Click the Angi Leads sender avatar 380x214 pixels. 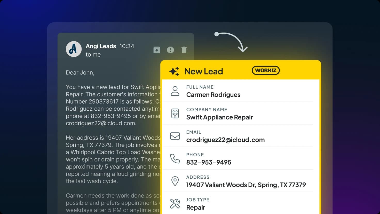(x=74, y=49)
